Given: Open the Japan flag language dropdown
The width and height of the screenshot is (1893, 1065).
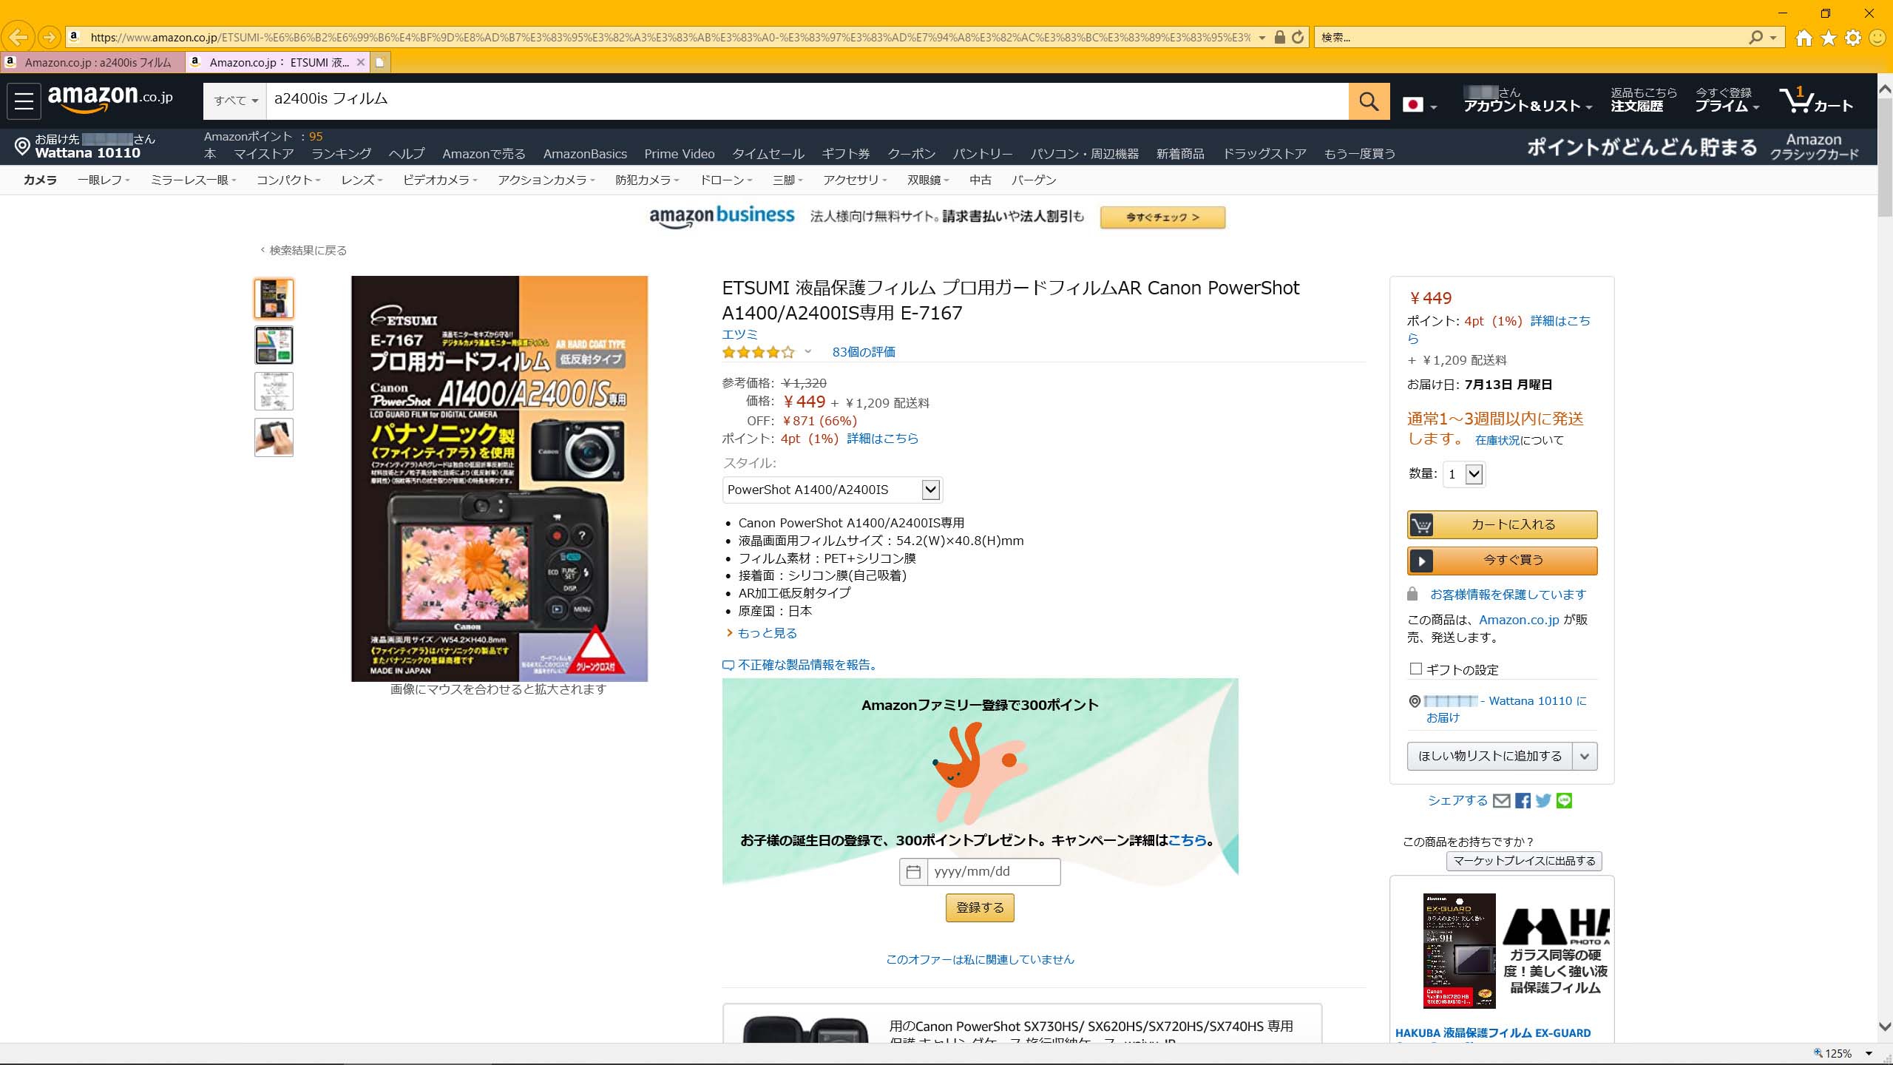Looking at the screenshot, I should [x=1420, y=105].
